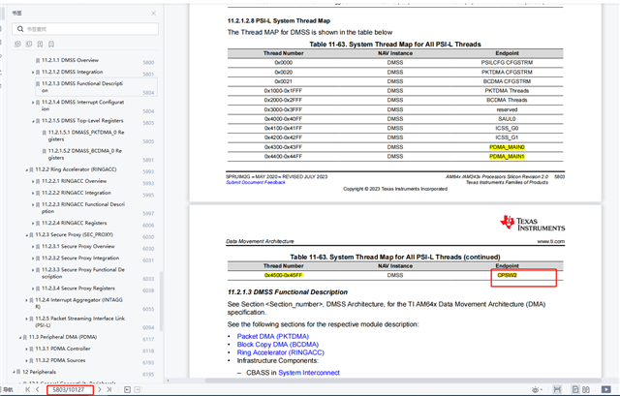
Task: Click the Submit Document Feedback link
Action: coord(256,183)
